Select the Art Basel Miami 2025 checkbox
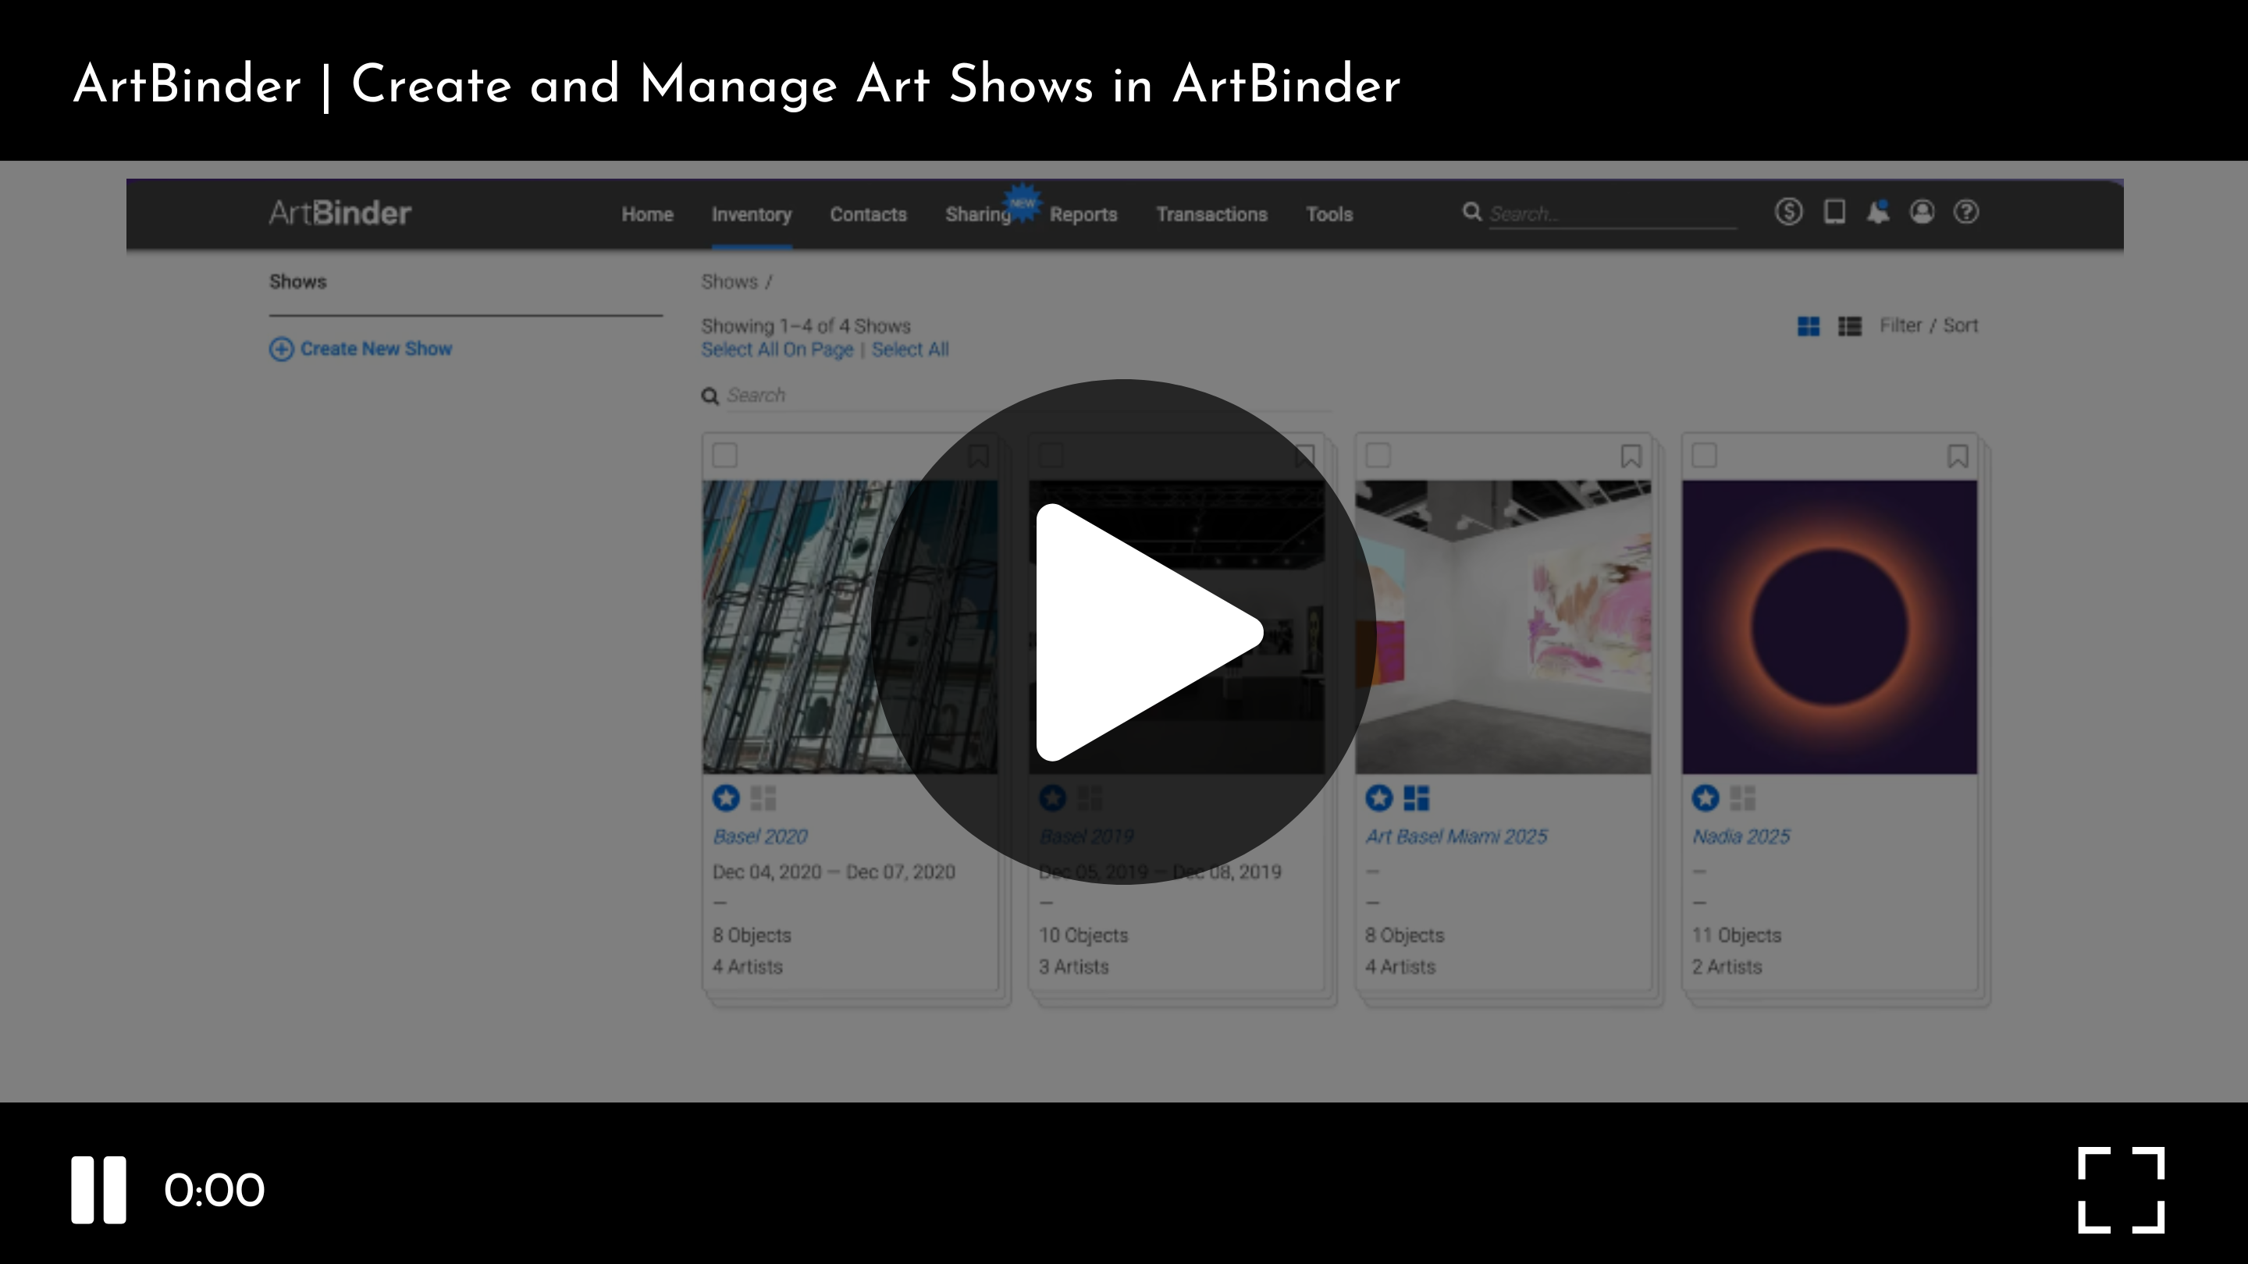Image resolution: width=2248 pixels, height=1264 pixels. click(x=1377, y=456)
